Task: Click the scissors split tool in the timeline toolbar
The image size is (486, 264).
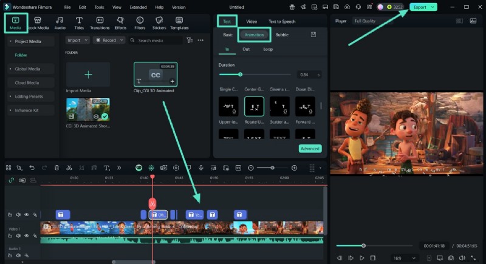Action: point(69,168)
